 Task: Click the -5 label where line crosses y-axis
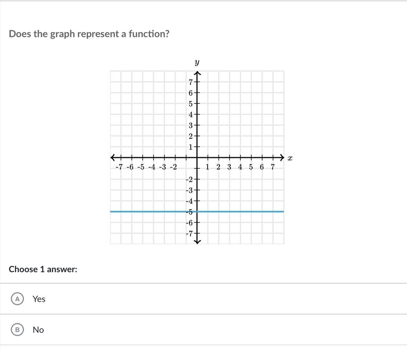click(189, 212)
